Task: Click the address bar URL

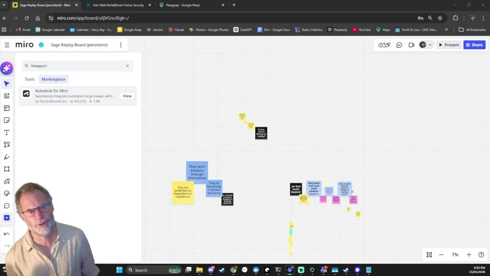Action: point(93,18)
